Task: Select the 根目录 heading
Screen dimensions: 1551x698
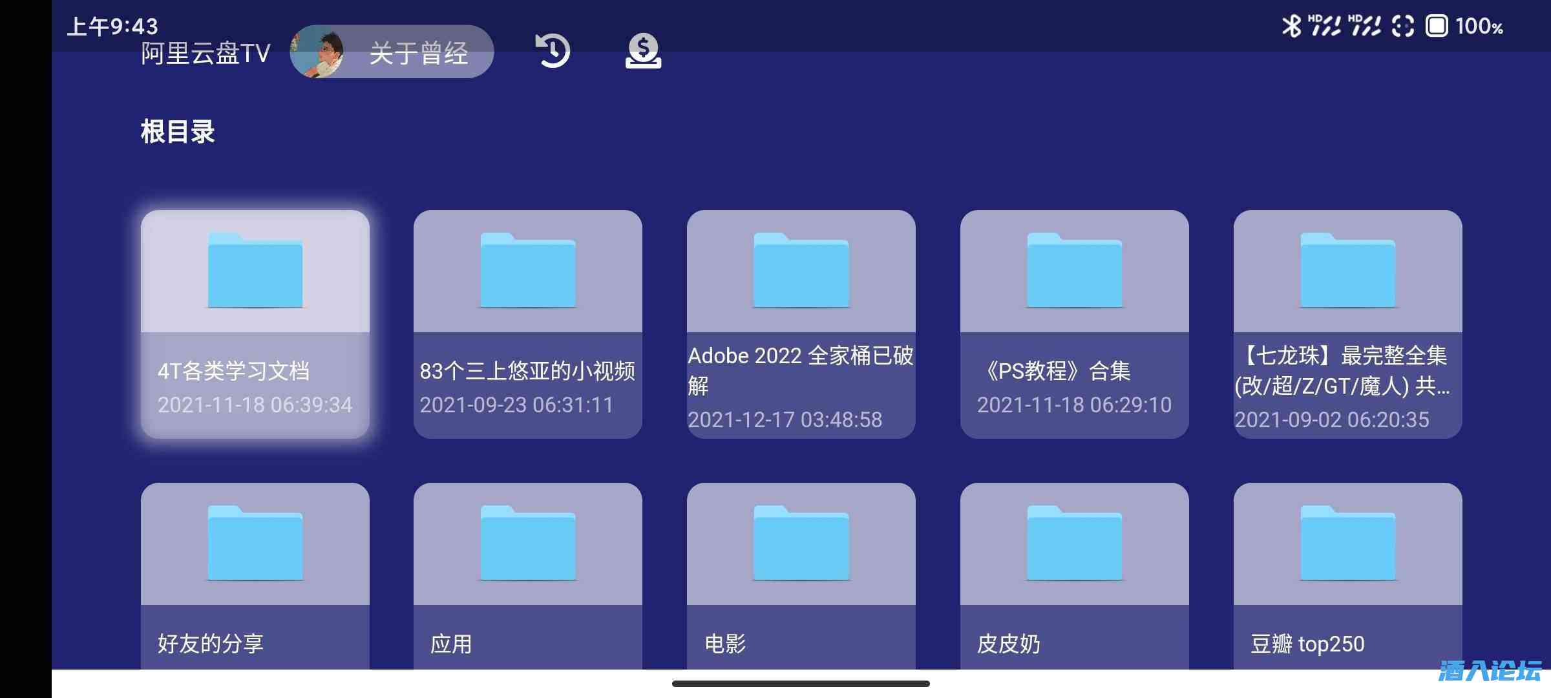Action: point(177,132)
